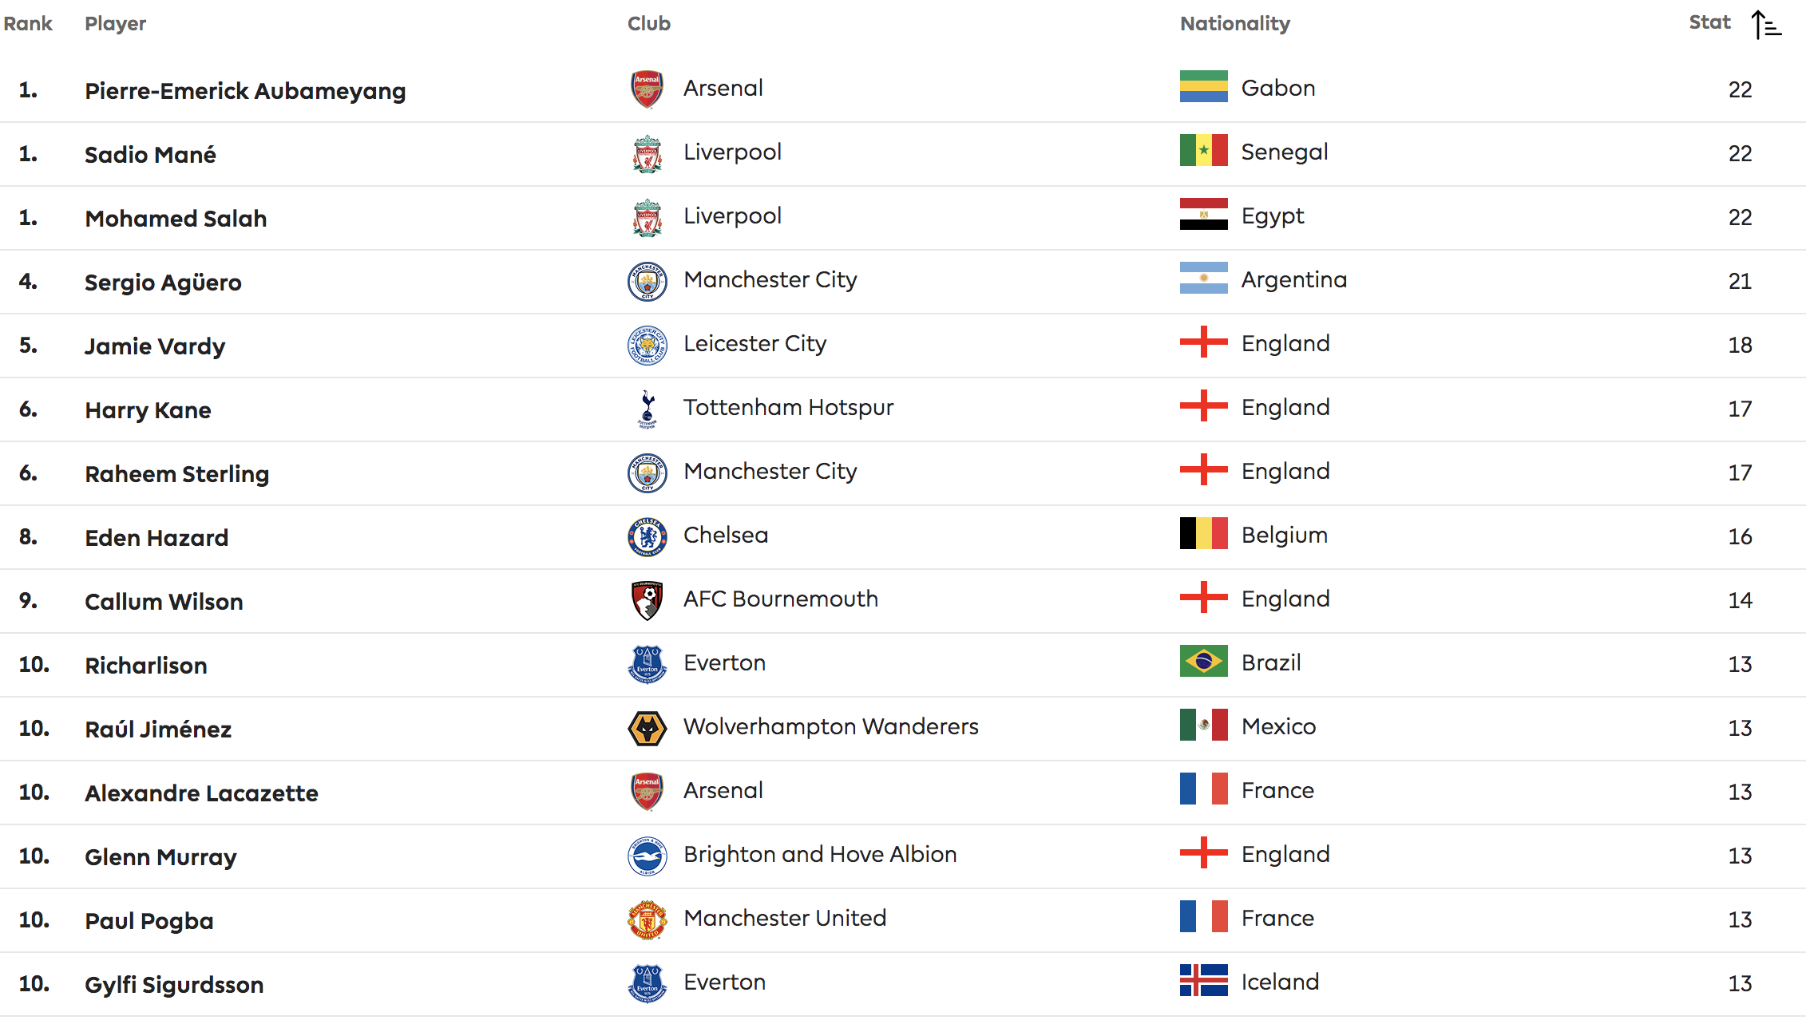Click the Club column header

pyautogui.click(x=649, y=24)
